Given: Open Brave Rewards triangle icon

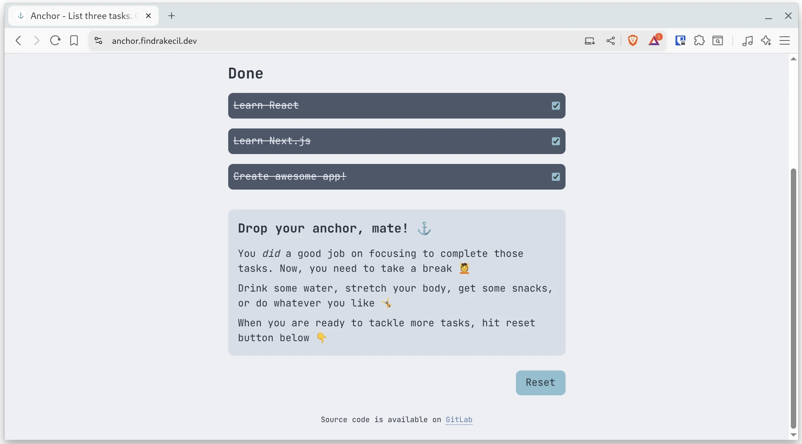Looking at the screenshot, I should (654, 40).
